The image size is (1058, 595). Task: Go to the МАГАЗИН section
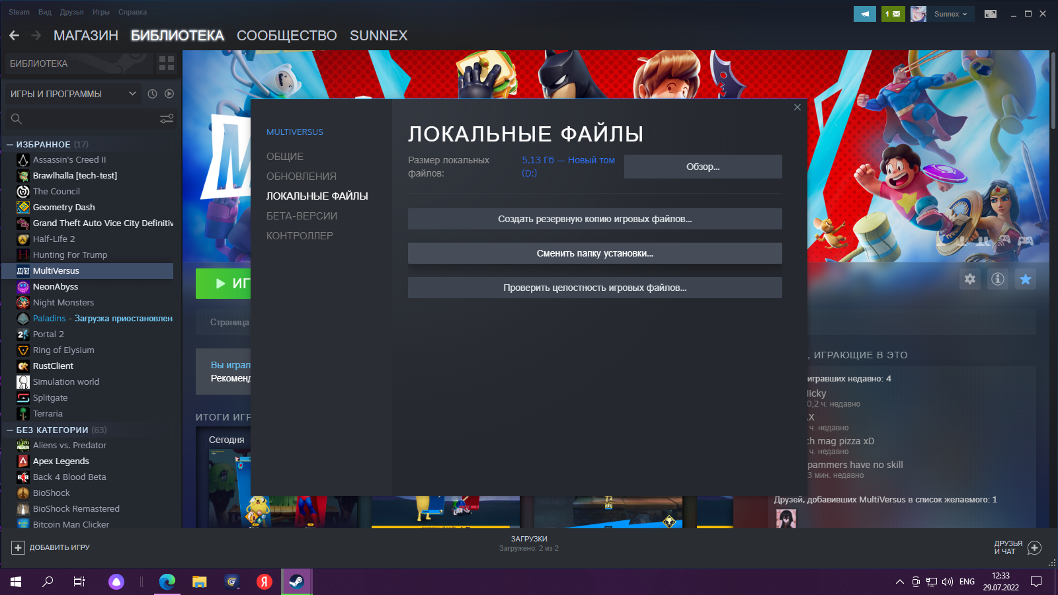point(86,36)
